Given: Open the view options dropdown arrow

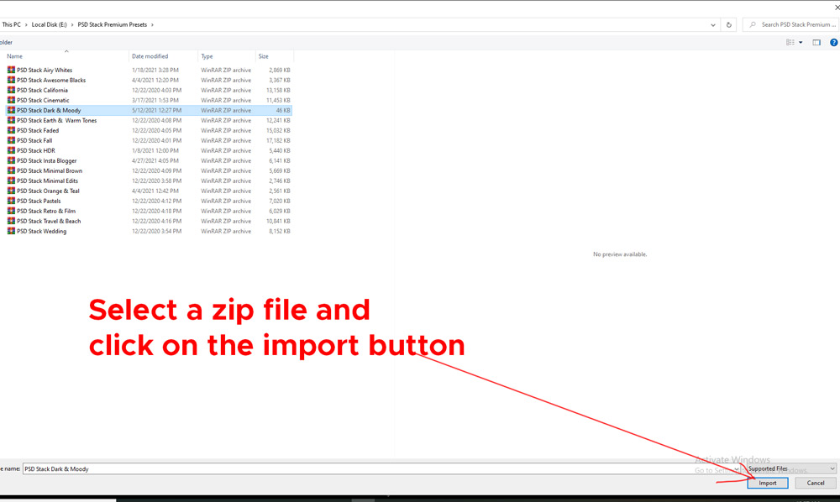Looking at the screenshot, I should 801,42.
